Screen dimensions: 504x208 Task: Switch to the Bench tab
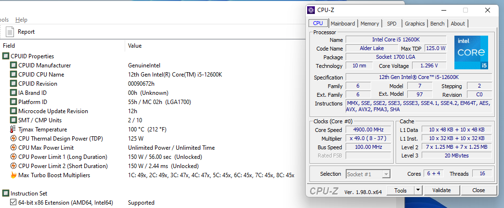pyautogui.click(x=437, y=24)
